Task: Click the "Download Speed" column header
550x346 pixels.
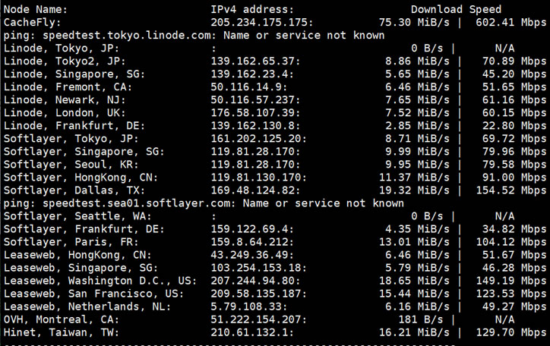Action: pyautogui.click(x=456, y=10)
